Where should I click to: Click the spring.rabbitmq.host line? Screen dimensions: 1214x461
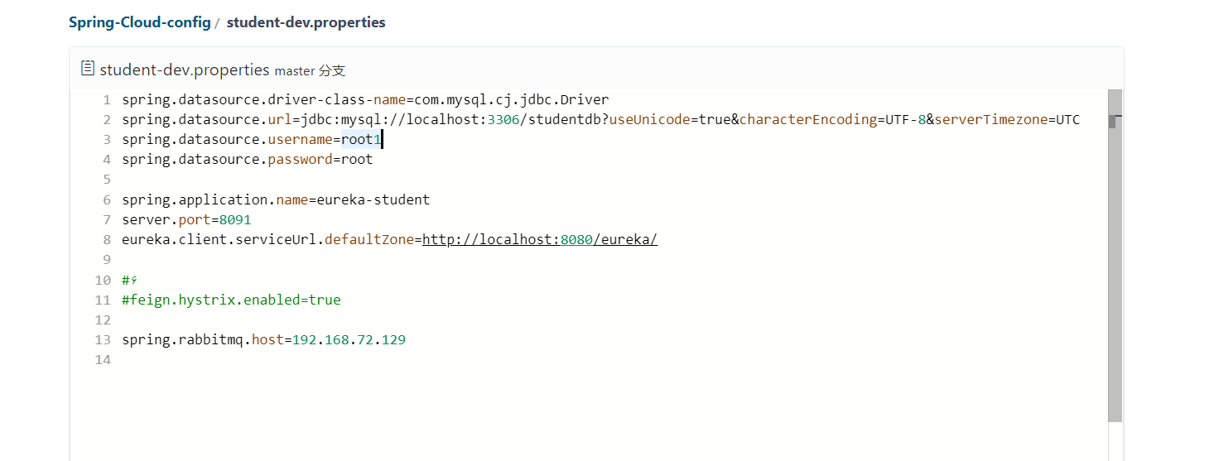[263, 340]
